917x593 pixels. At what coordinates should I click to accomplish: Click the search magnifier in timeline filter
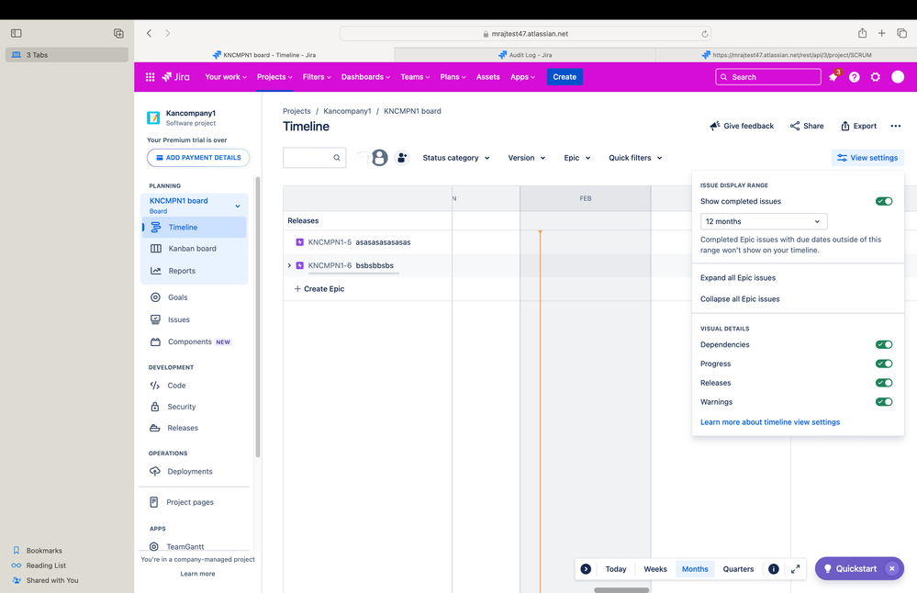pos(337,157)
